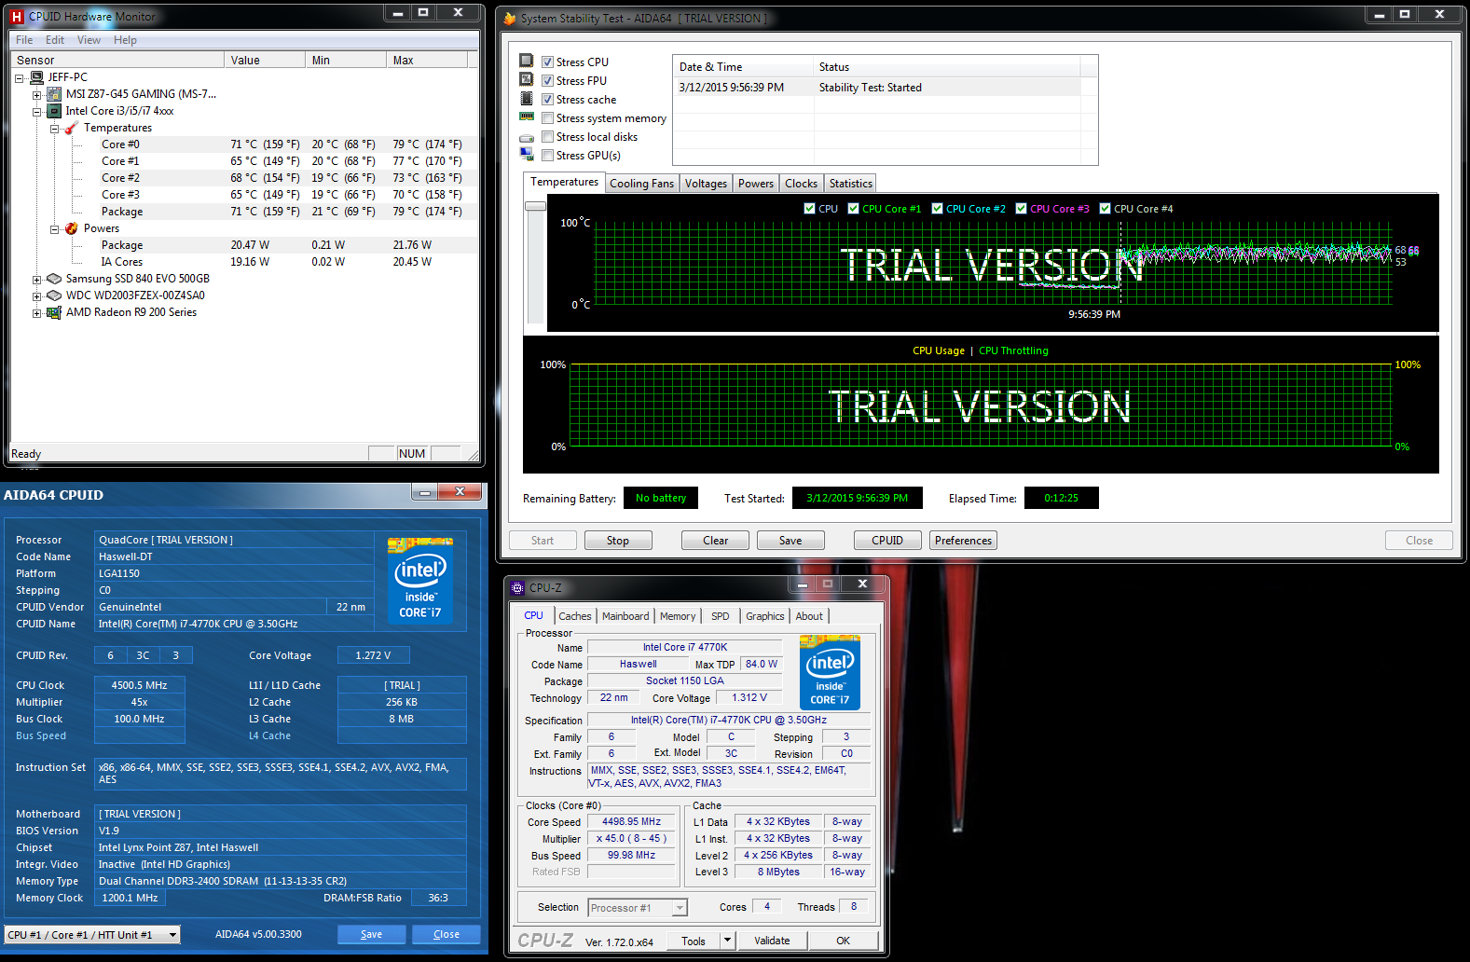Click the temperature graph vertical slider handle

536,205
